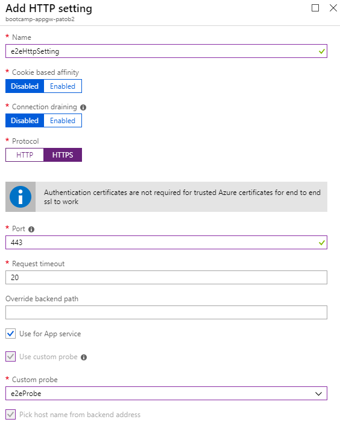Image resolution: width=340 pixels, height=428 pixels.
Task: Click the Use custom probe info icon
Action: (x=84, y=357)
